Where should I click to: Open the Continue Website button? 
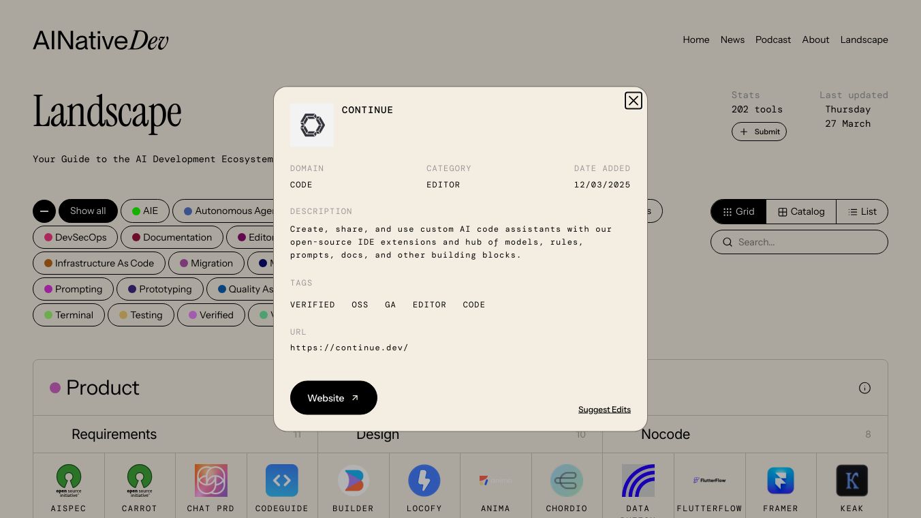pos(334,398)
